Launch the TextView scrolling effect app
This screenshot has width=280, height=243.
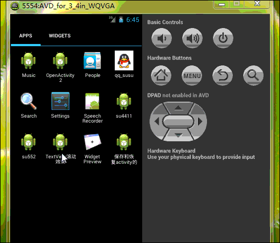click(x=60, y=148)
